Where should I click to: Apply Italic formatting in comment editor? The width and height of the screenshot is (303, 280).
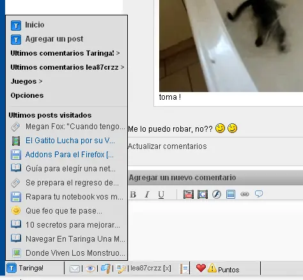coord(147,194)
